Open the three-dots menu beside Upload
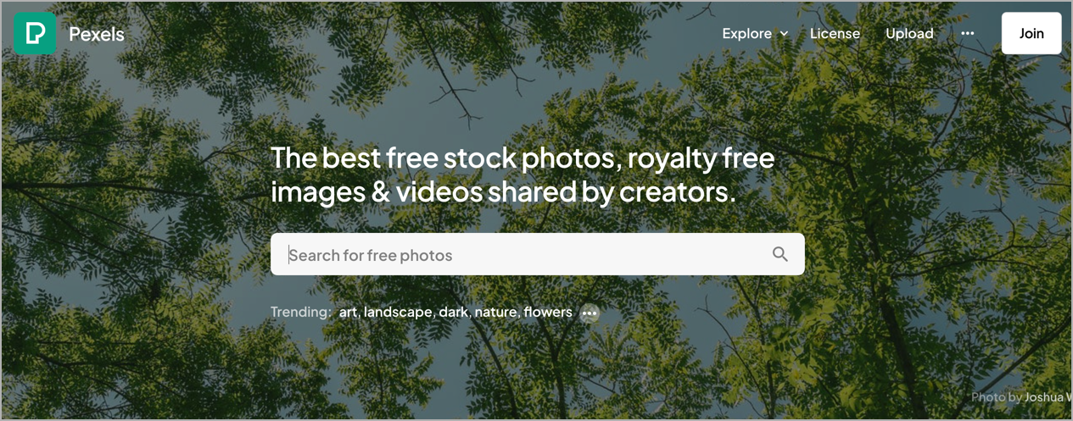1073x421 pixels. pyautogui.click(x=968, y=34)
